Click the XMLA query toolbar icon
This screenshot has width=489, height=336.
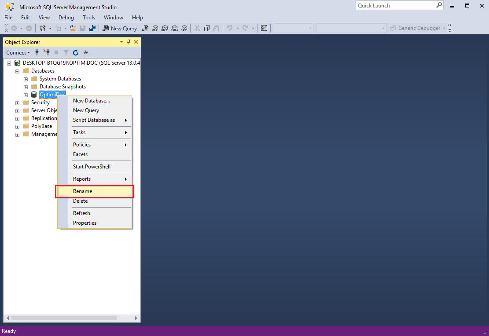pos(174,28)
